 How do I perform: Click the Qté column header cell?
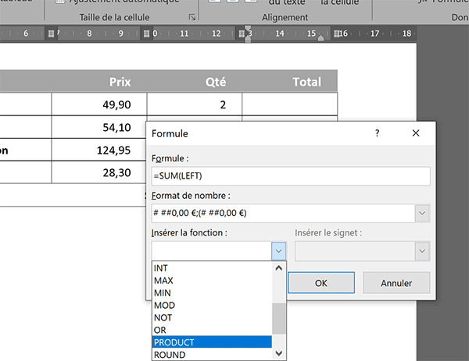(195, 81)
